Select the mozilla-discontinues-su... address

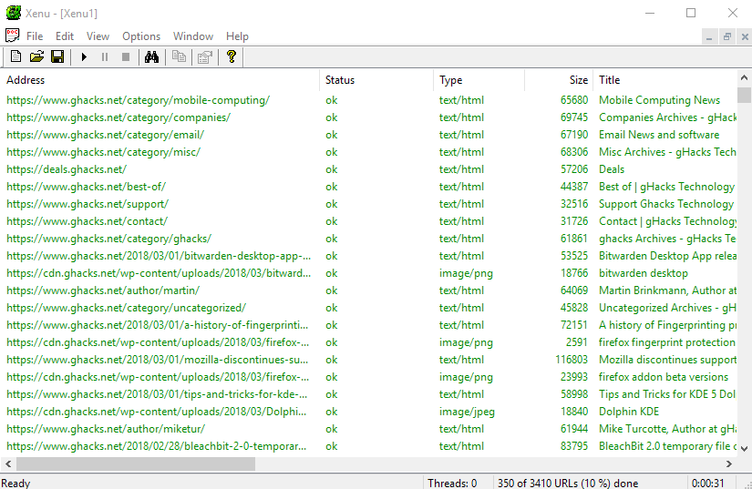(158, 359)
